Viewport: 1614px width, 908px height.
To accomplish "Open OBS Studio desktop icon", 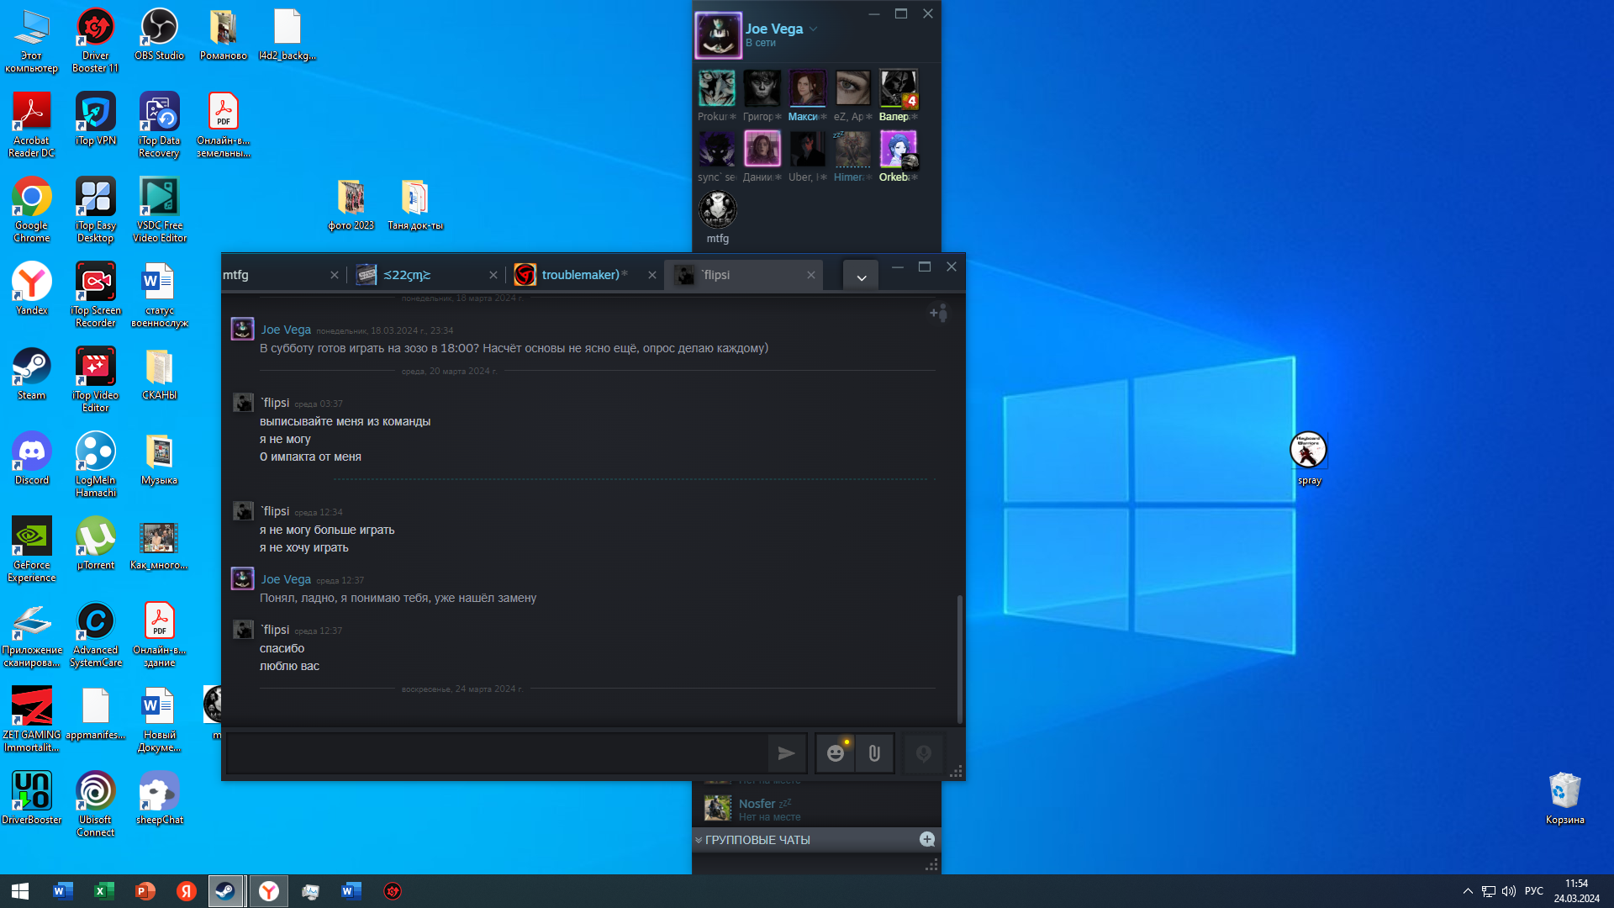I will 159,34.
